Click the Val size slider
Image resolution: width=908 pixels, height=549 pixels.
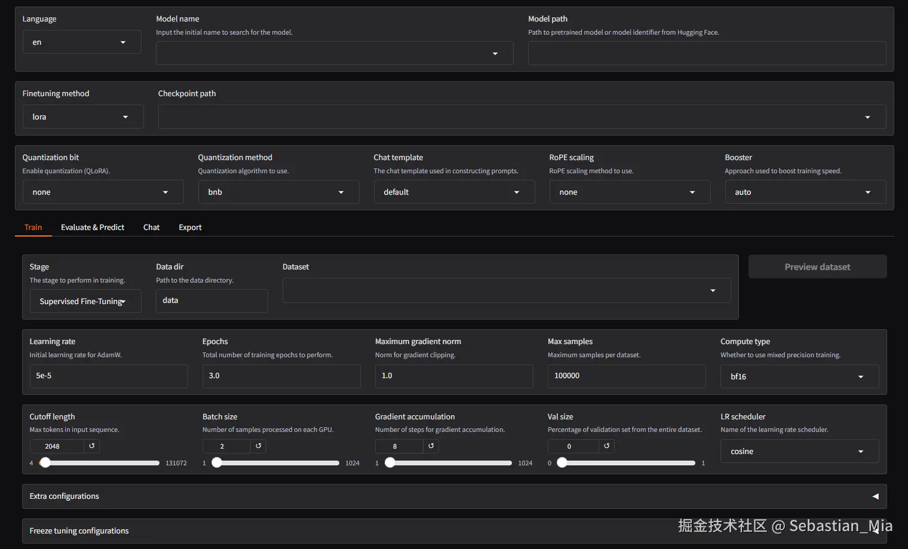point(626,463)
